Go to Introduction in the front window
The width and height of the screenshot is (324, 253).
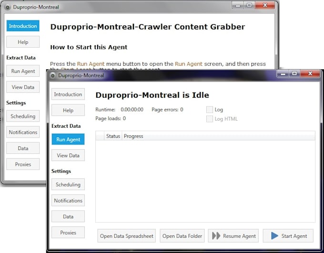[68, 94]
